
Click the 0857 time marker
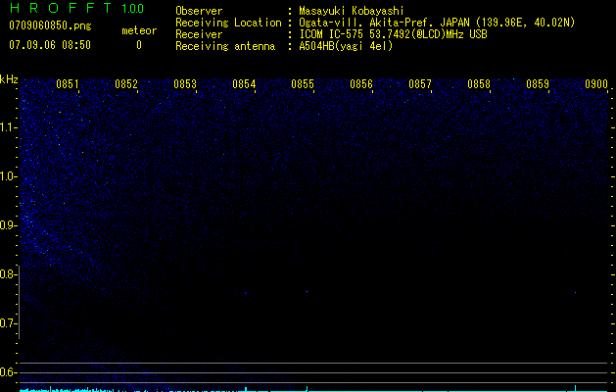pyautogui.click(x=420, y=84)
